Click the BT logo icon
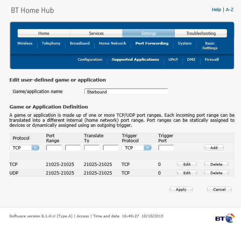 pos(225,218)
